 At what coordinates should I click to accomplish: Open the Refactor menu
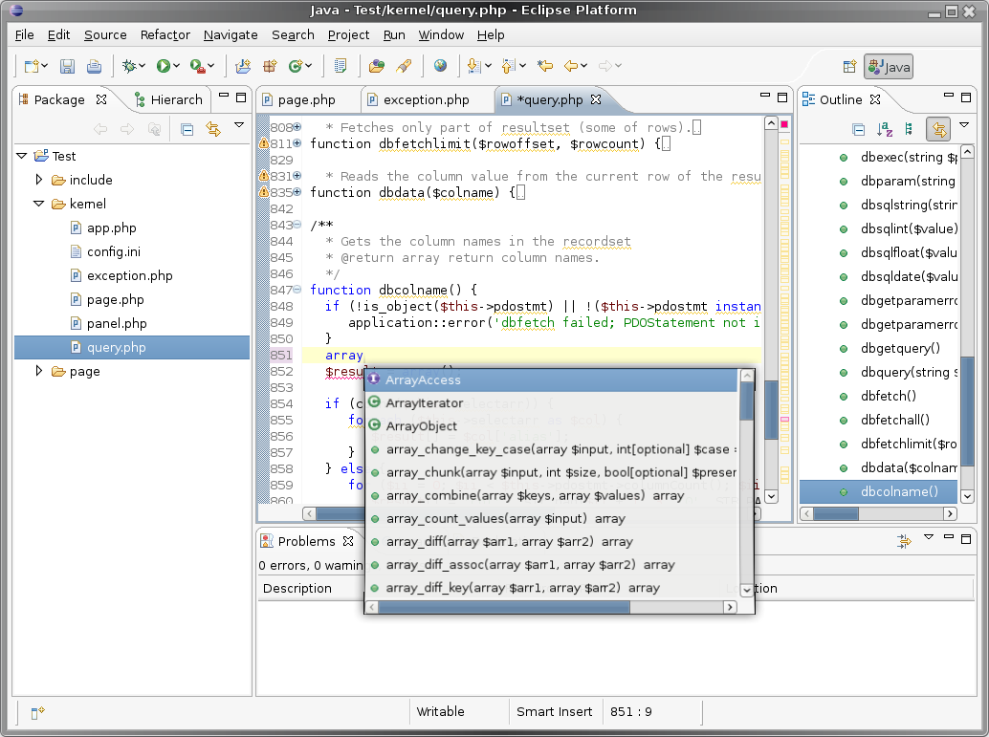click(165, 35)
